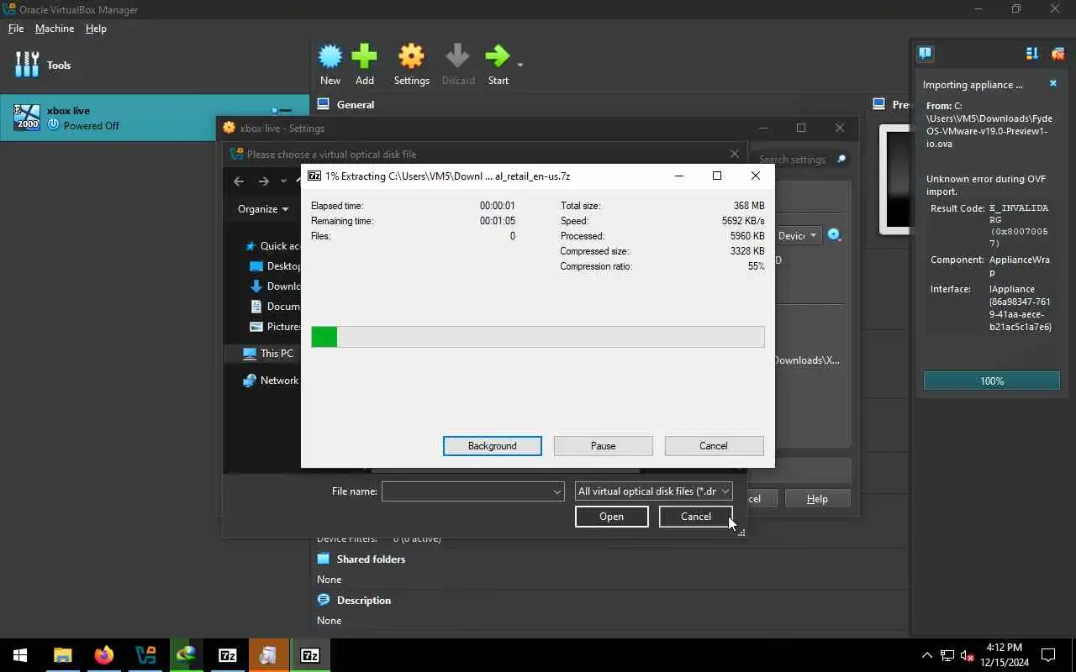Switch to the active 7-Zip taskbar window

tap(309, 655)
